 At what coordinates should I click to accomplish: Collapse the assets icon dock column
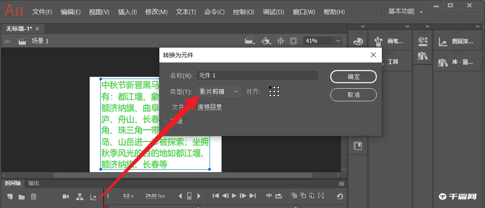coord(428,26)
